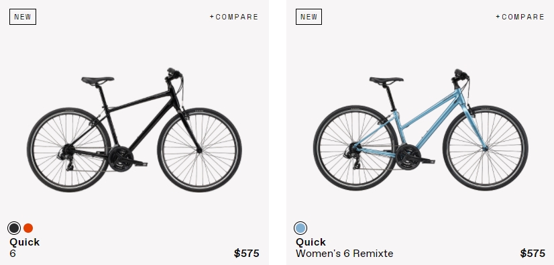The height and width of the screenshot is (265, 554).
Task: Click the plus sign beside right COMPARE
Action: pyautogui.click(x=498, y=17)
